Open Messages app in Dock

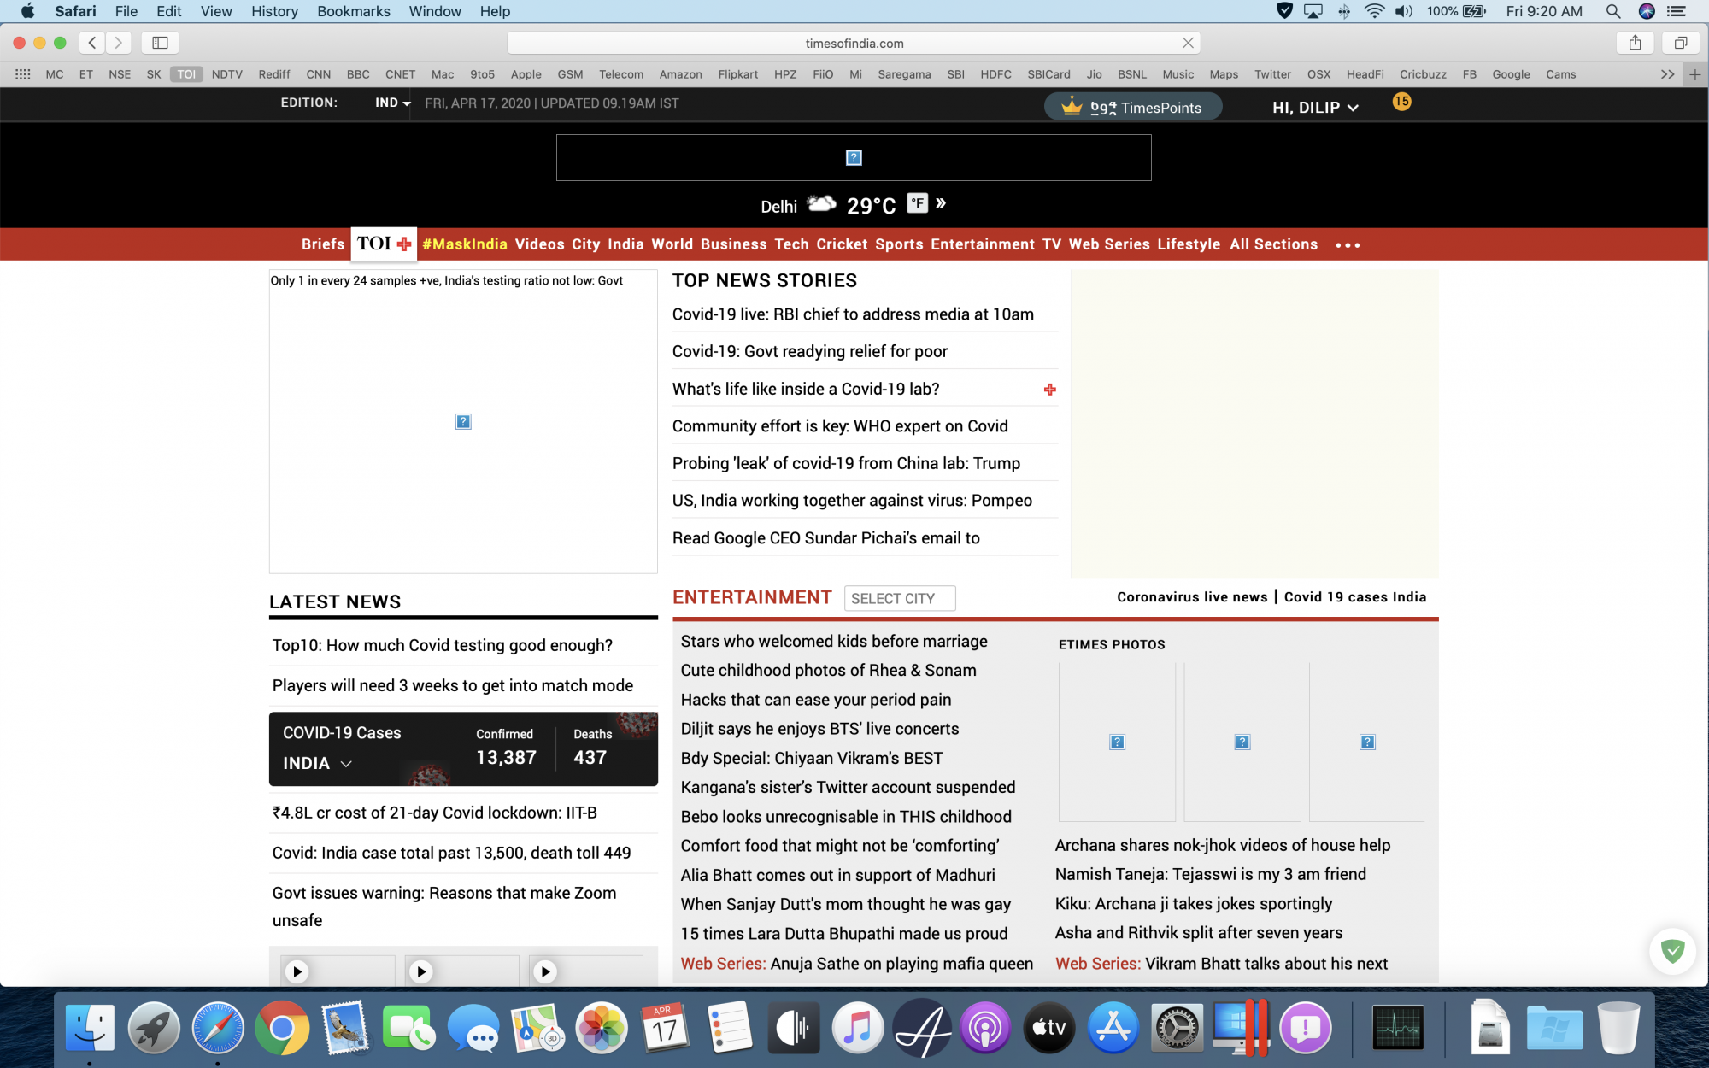[x=473, y=1027]
